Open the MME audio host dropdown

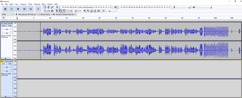8,14
